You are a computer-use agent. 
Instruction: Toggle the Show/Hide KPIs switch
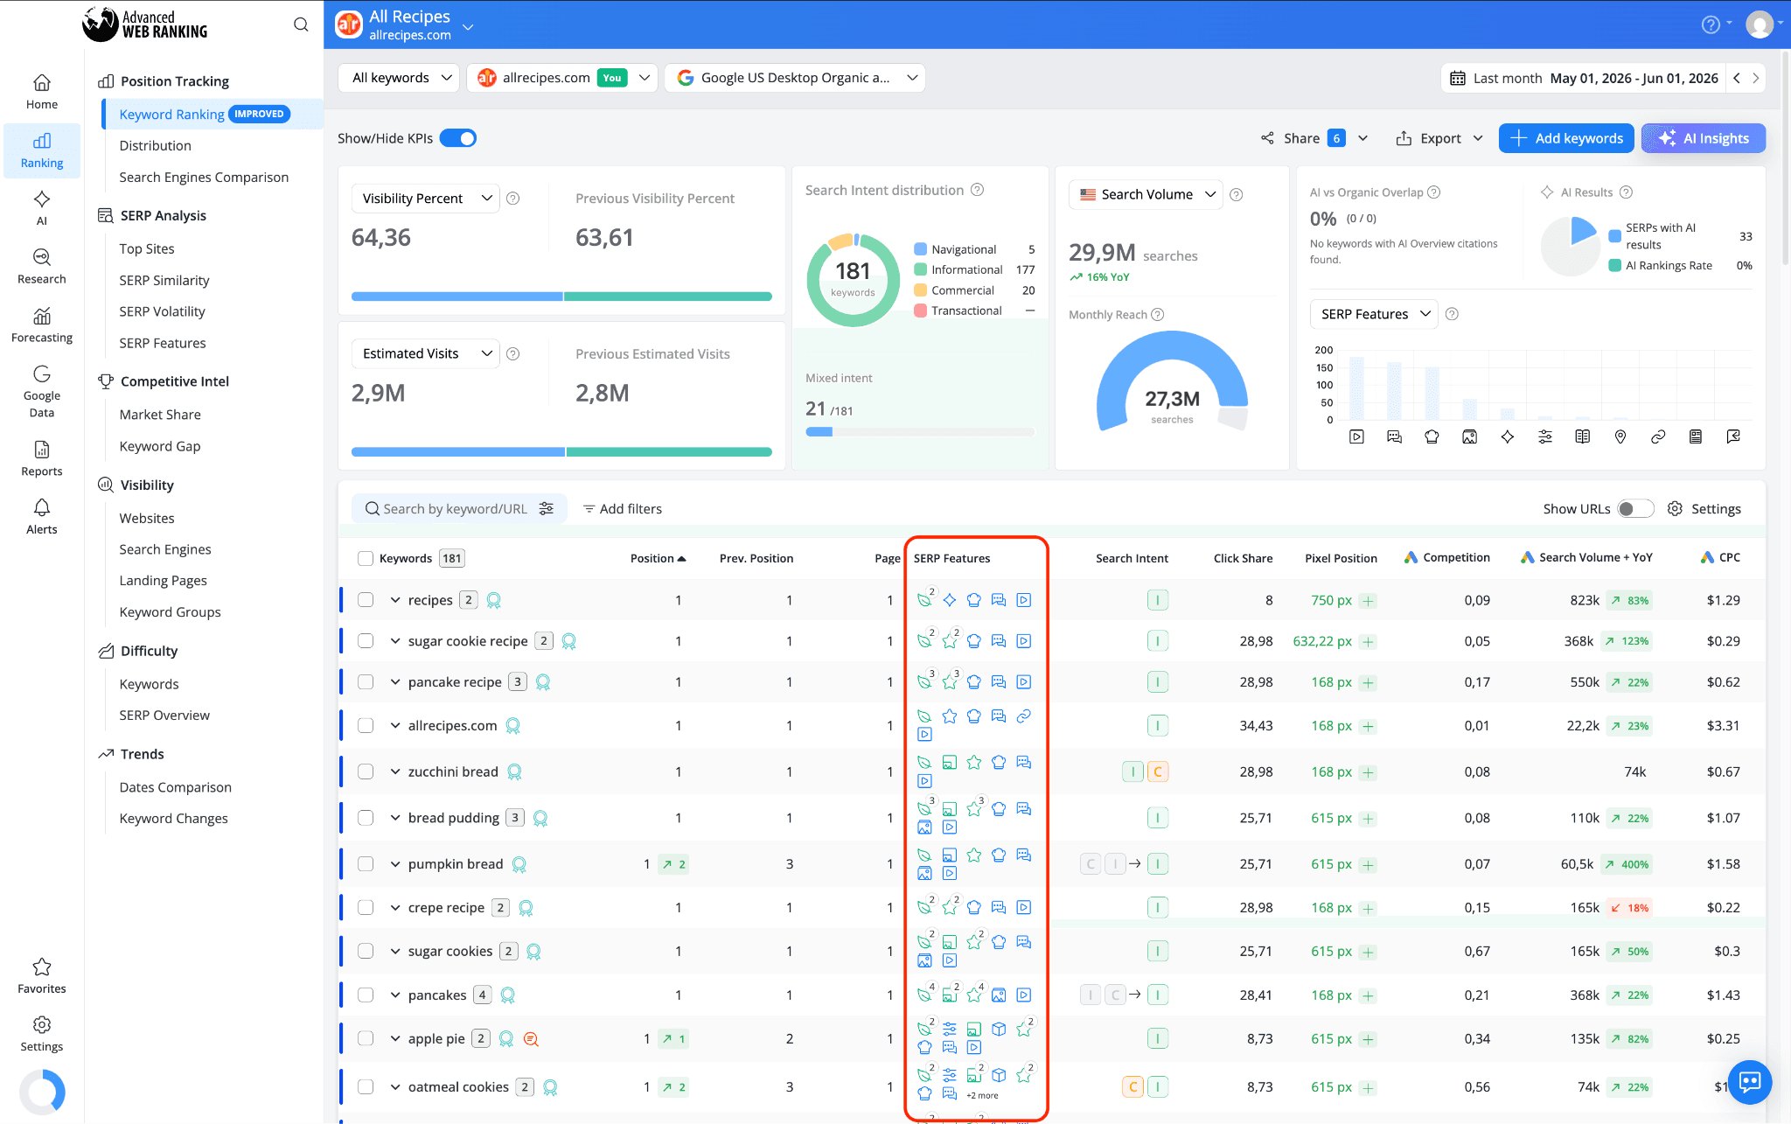click(458, 138)
